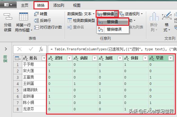Select the cell 宋大莲
This screenshot has height=117, width=177.
(34, 71)
